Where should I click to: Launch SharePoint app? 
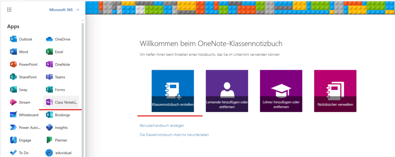pyautogui.click(x=23, y=77)
